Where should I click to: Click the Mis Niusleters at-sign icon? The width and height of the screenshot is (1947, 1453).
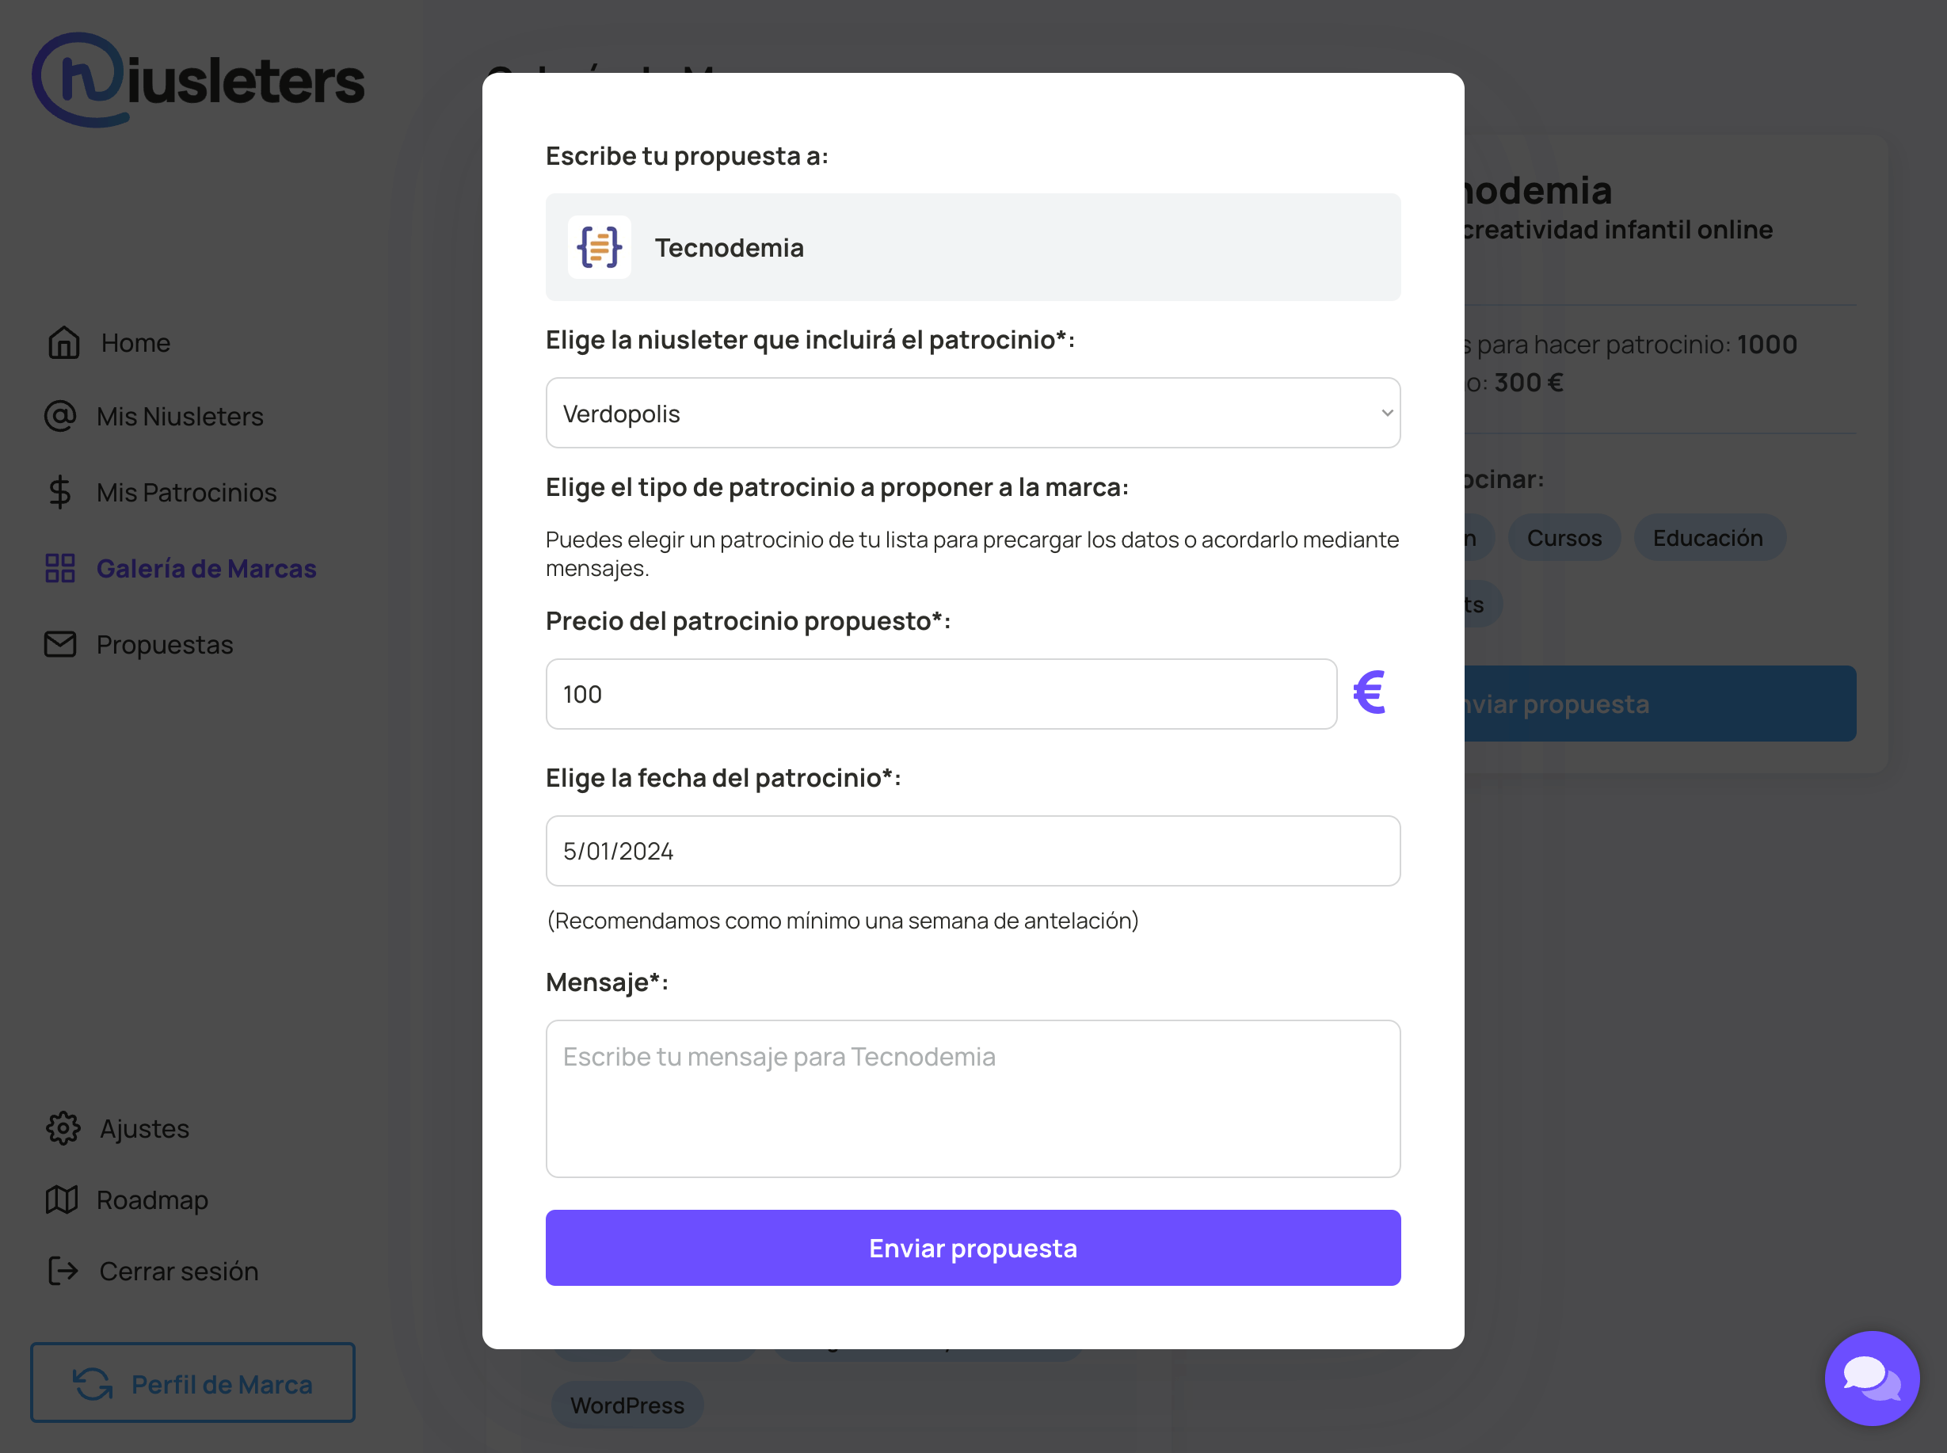(59, 416)
